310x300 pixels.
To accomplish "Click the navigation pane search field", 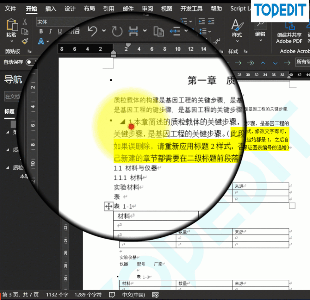I will [13, 96].
